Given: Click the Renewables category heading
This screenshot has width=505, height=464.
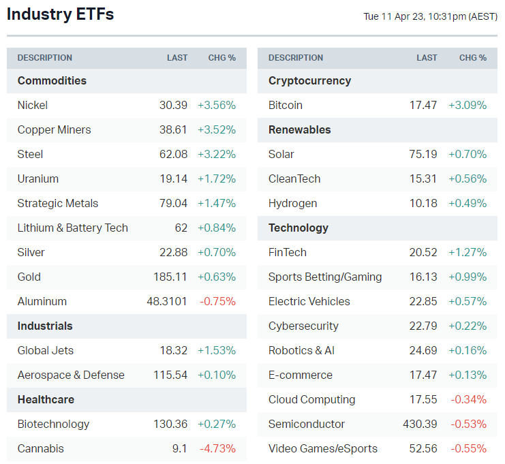Looking at the screenshot, I should (299, 129).
